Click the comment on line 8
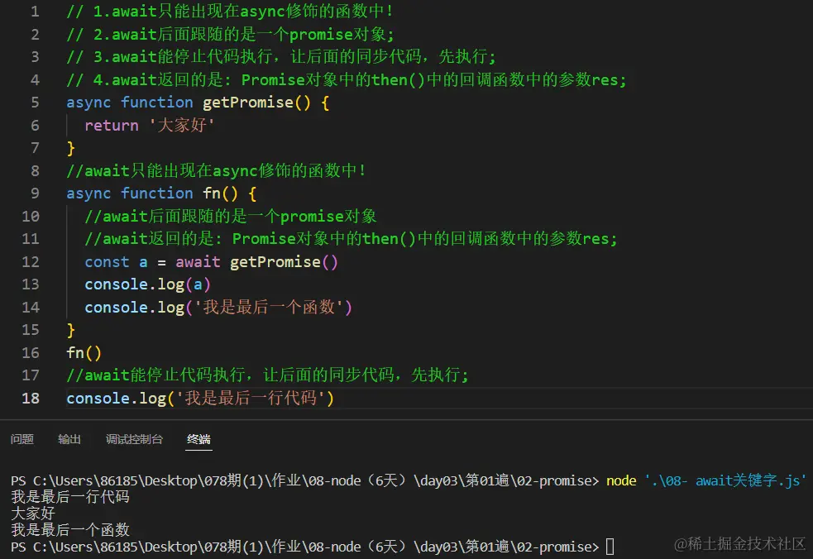 [216, 170]
